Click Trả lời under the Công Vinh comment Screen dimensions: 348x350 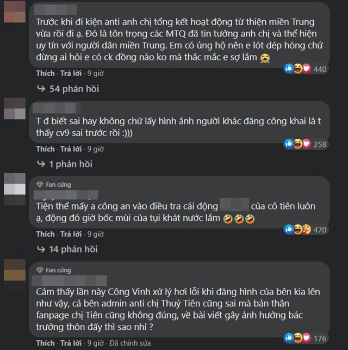pos(71,343)
